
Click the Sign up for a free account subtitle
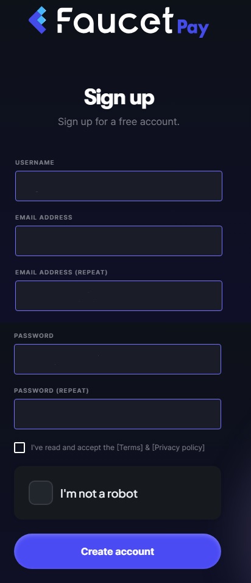119,121
